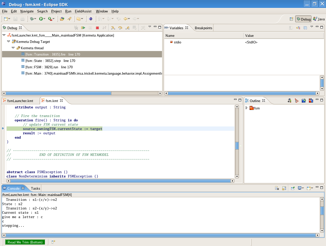
Task: Toggle the red hierarchy icon in Outline view
Action: pyautogui.click(x=296, y=101)
